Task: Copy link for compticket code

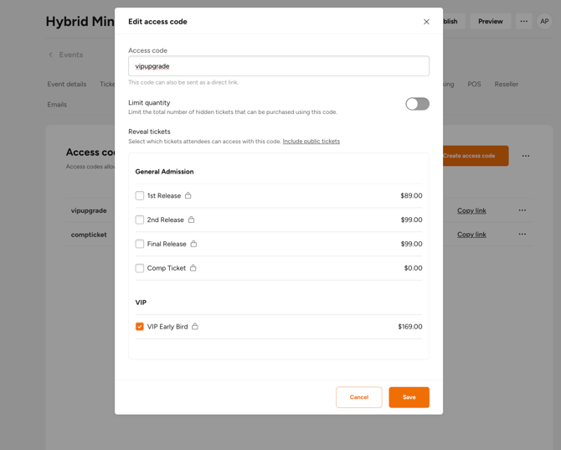Action: click(471, 235)
